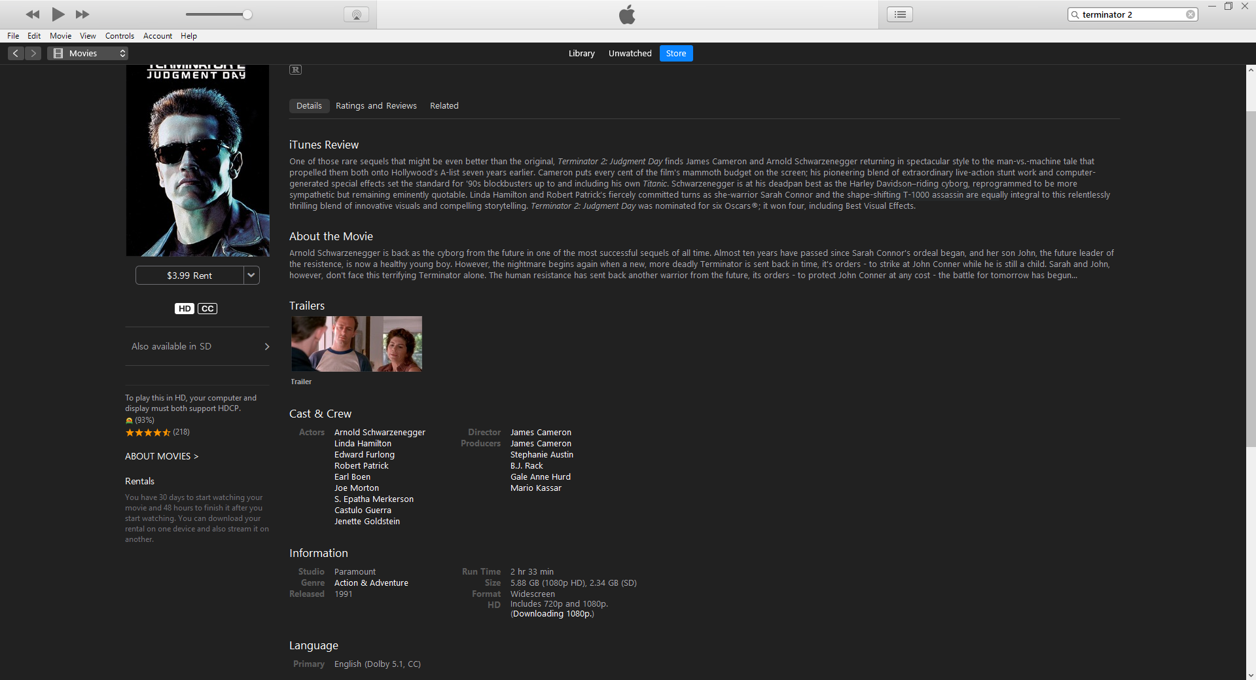The width and height of the screenshot is (1256, 680).
Task: Adjust the volume slider knob
Action: click(247, 14)
